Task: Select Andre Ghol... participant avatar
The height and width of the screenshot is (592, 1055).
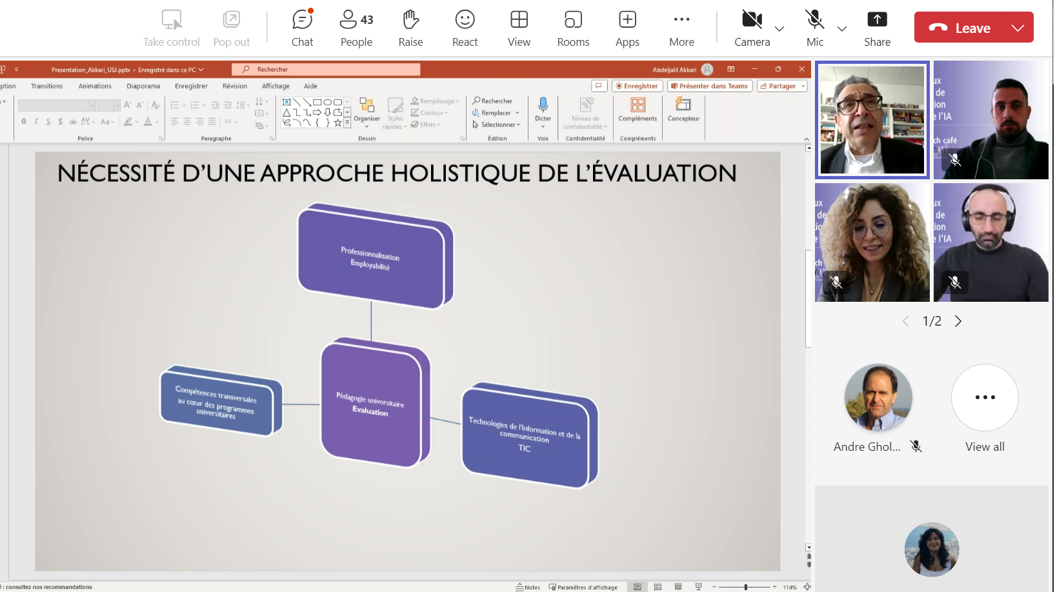Action: 878,398
